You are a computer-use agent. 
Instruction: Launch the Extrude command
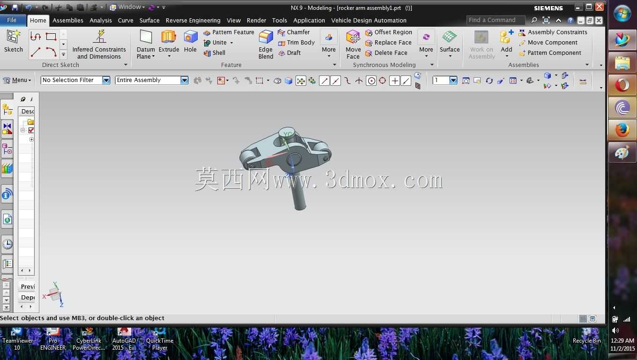169,45
